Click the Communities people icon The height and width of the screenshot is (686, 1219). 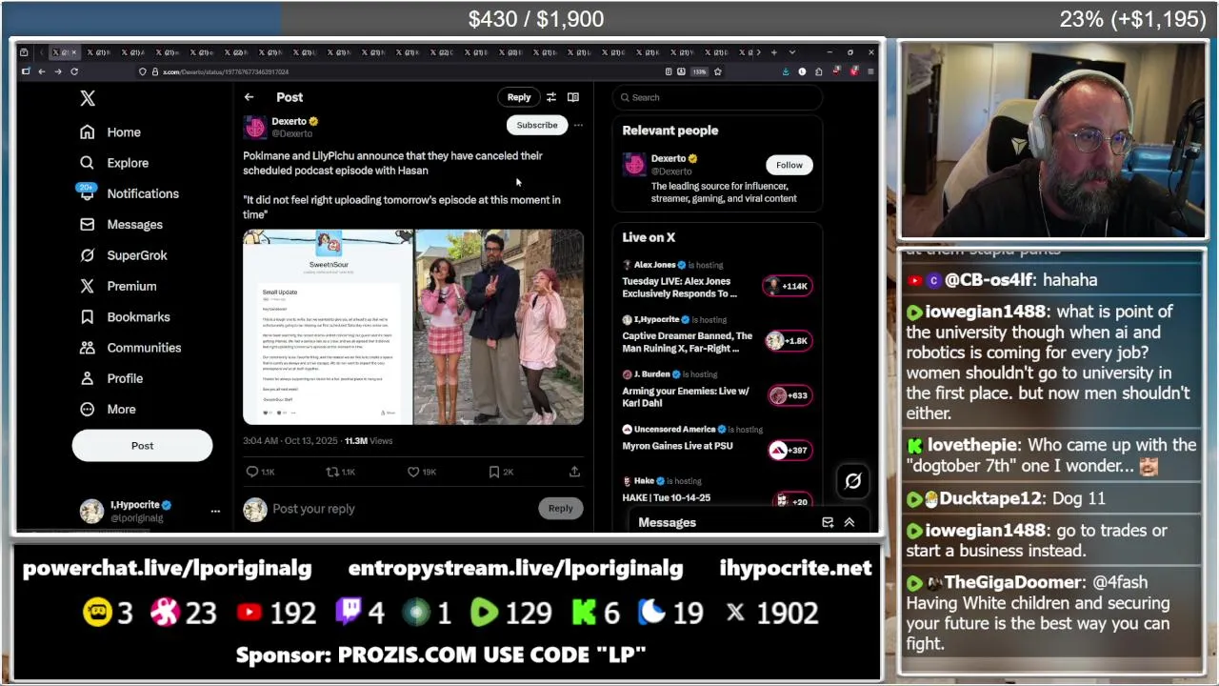[x=88, y=348]
